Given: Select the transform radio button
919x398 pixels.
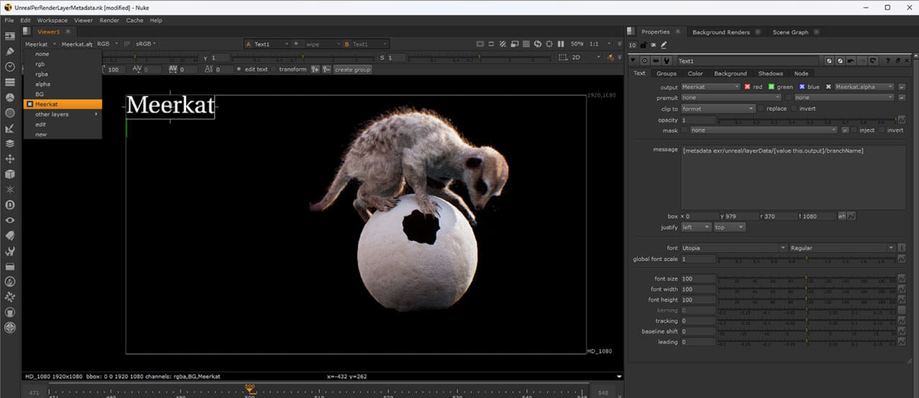Looking at the screenshot, I should (x=274, y=70).
